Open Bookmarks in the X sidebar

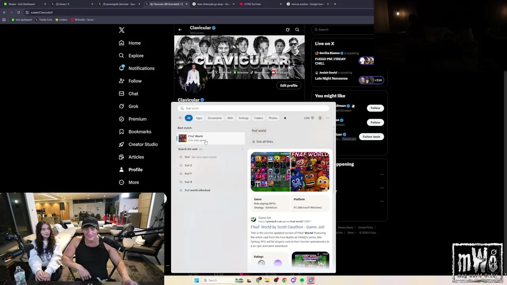coord(135,131)
